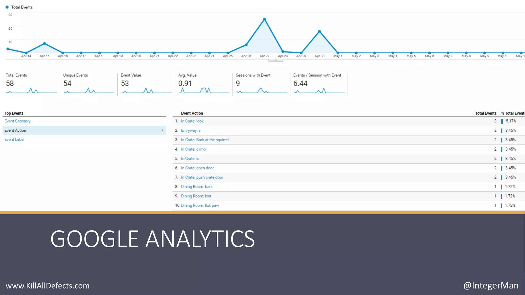
Task: Click the Apr 27 peak data point
Action: (x=265, y=19)
